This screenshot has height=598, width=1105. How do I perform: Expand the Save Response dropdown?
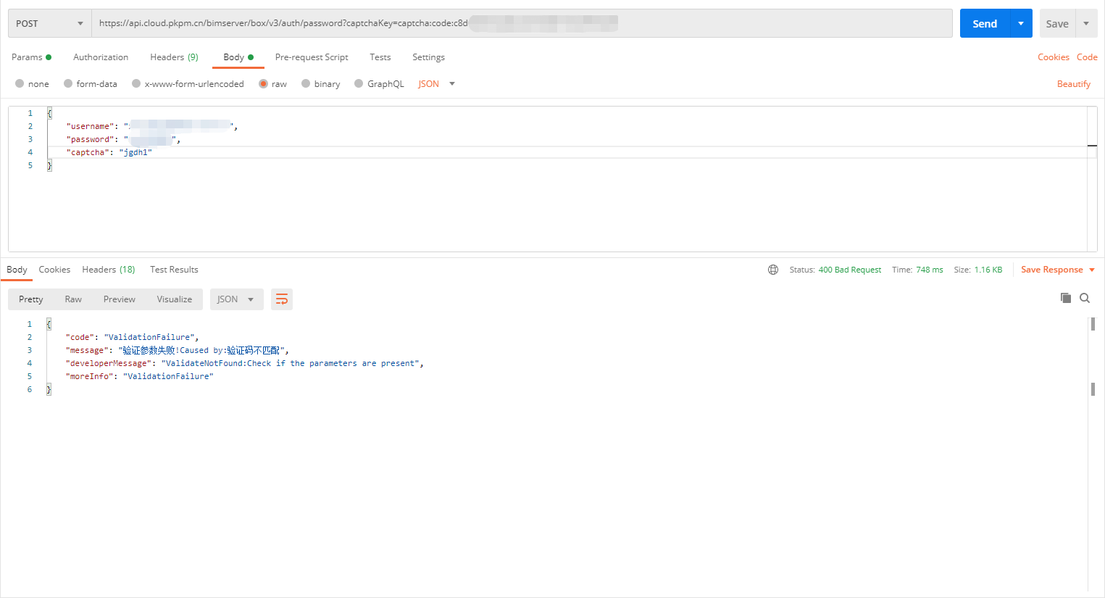(1092, 270)
